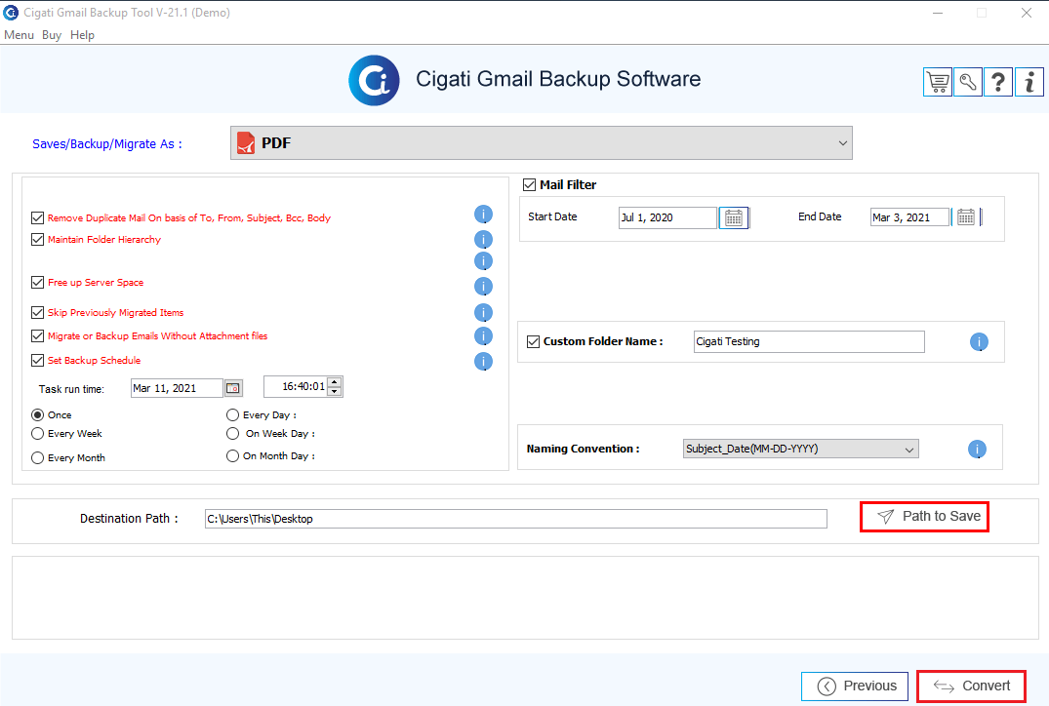
Task: Click info icon for Free up Server Space
Action: click(x=483, y=286)
